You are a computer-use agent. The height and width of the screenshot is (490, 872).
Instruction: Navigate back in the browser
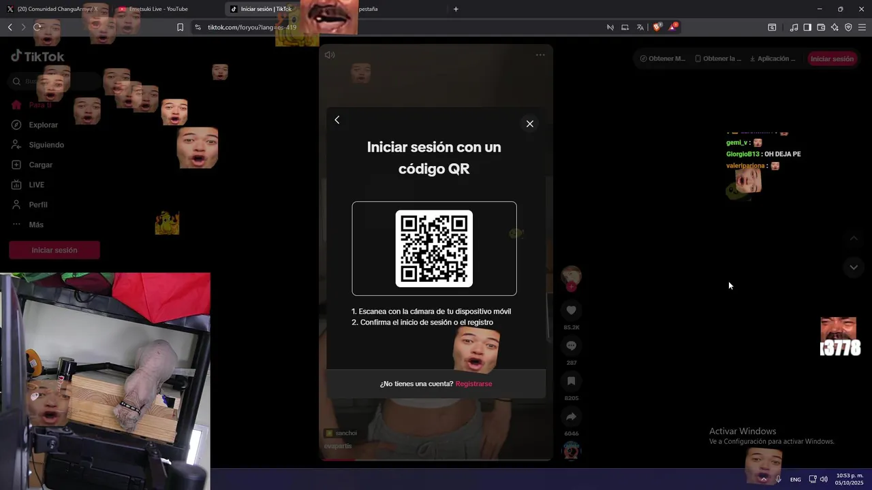point(10,27)
